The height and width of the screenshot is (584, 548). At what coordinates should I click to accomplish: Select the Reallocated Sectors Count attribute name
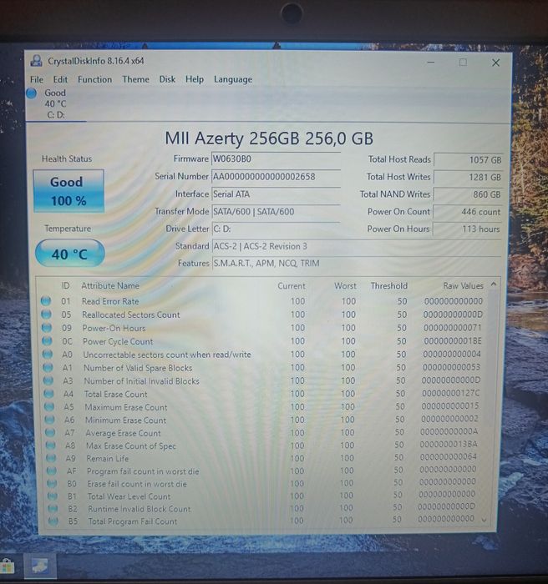(x=131, y=315)
